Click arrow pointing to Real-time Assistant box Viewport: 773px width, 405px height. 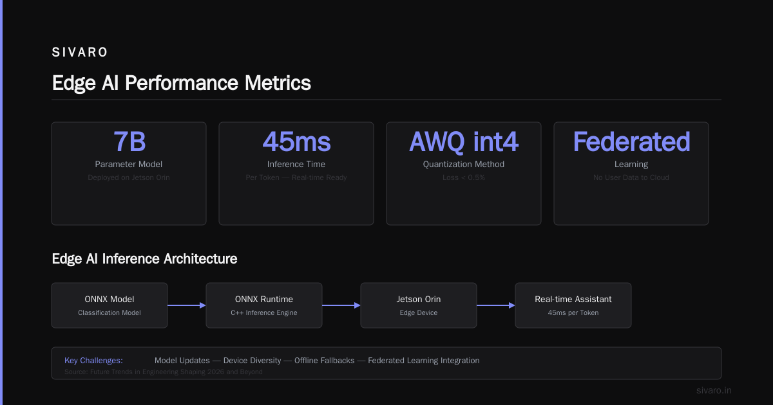point(496,305)
